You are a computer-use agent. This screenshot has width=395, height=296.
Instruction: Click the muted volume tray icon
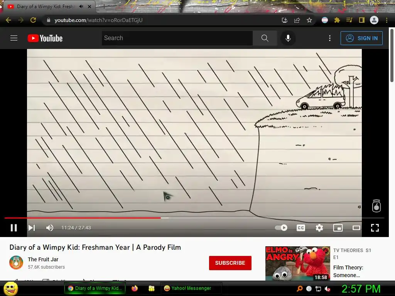(327, 289)
